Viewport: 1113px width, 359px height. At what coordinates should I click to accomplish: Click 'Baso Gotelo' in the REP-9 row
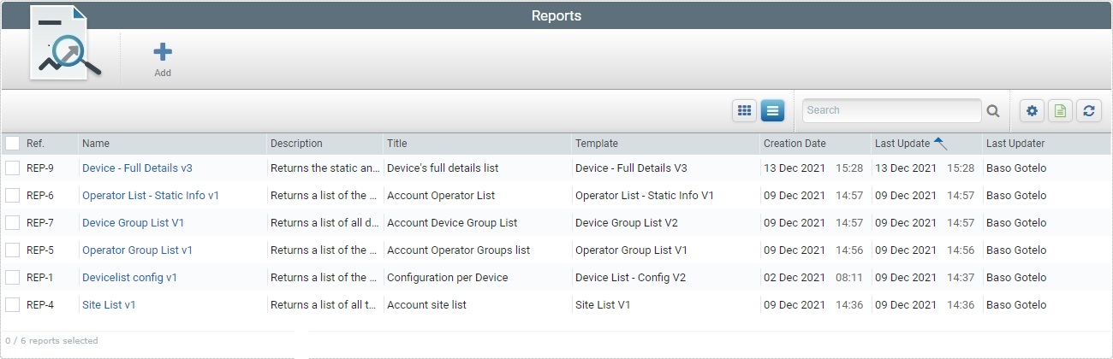(1016, 168)
